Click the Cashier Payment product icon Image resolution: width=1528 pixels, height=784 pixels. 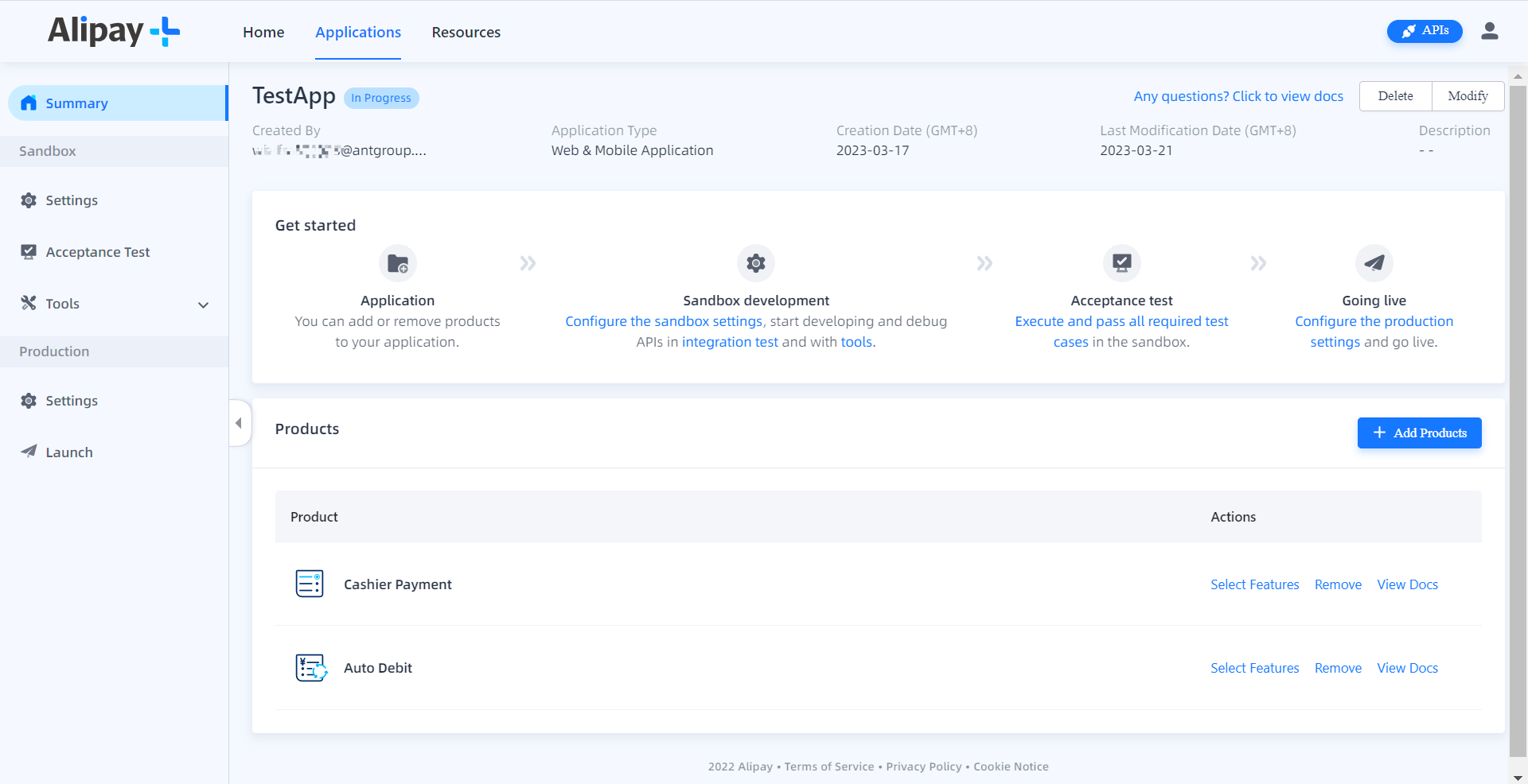[x=310, y=584]
